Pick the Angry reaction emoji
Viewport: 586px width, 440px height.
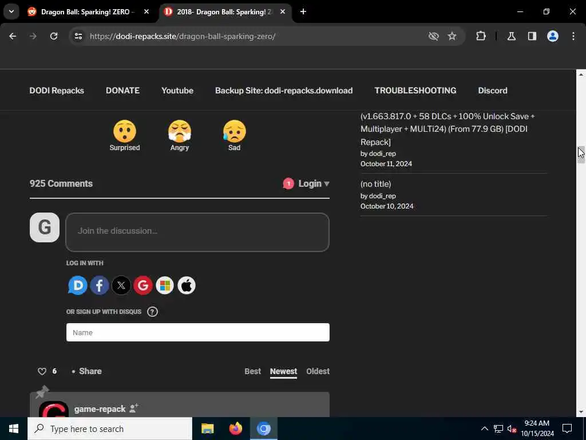point(179,131)
